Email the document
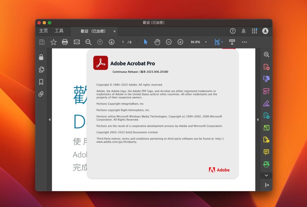307x207 pixels. pyautogui.click(x=76, y=42)
